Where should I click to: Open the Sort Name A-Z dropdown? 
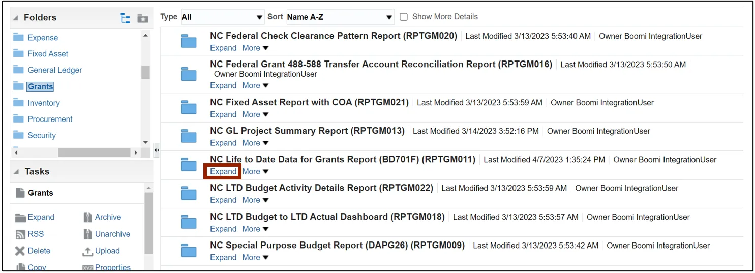click(x=340, y=17)
